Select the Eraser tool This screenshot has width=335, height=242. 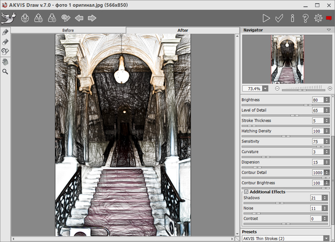tap(5, 42)
